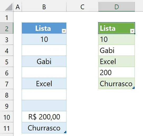Select the highlighted column D header
The image size is (143, 136).
[x=117, y=7]
